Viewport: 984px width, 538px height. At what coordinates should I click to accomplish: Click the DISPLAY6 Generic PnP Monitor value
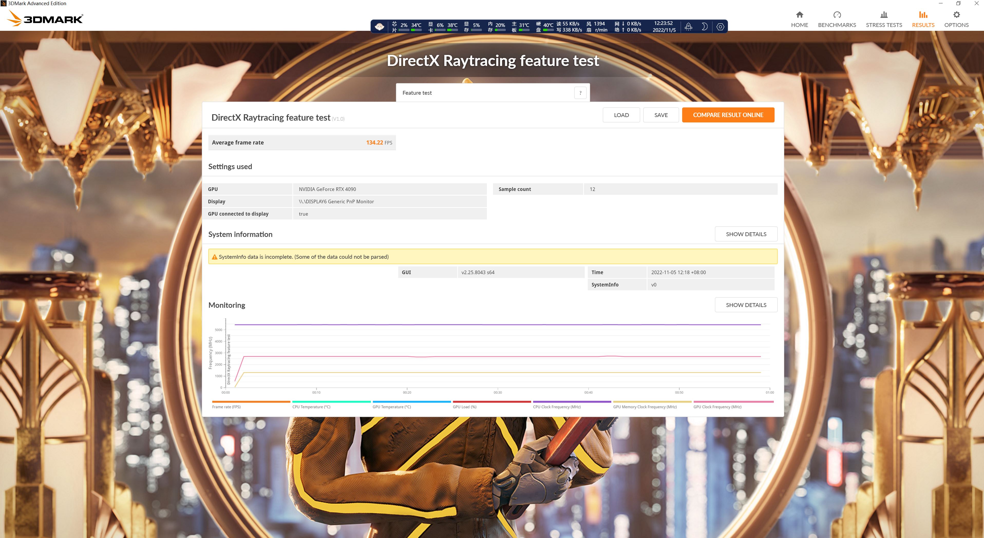tap(336, 201)
